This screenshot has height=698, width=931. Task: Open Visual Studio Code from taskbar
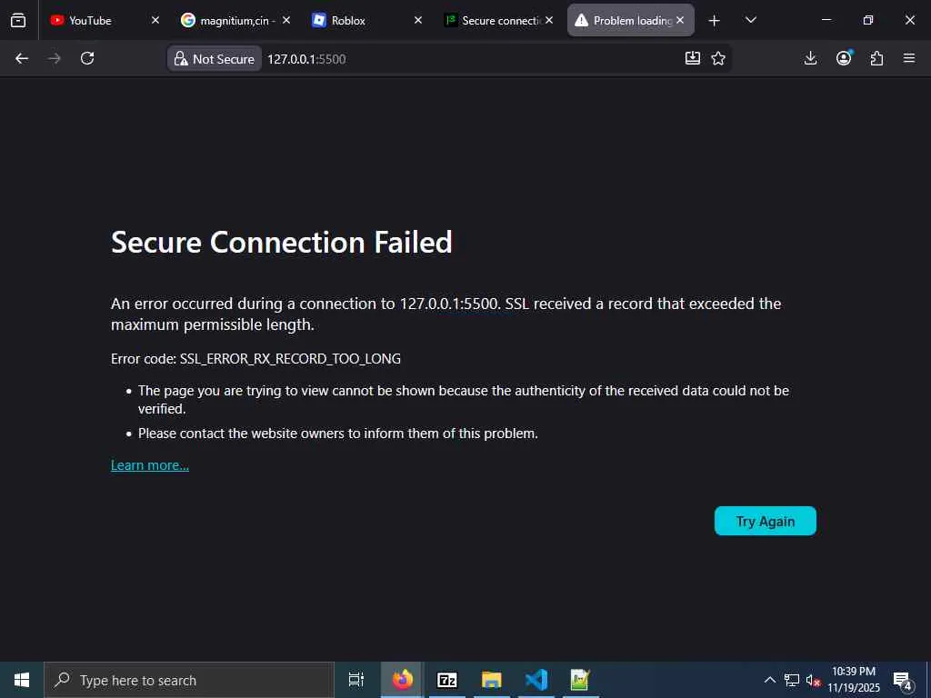coord(536,680)
